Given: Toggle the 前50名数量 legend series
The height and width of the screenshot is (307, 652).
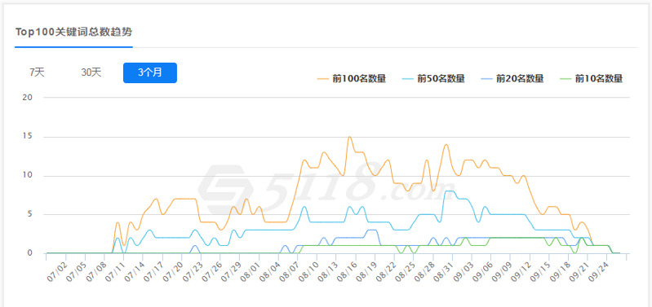Looking at the screenshot, I should (432, 78).
